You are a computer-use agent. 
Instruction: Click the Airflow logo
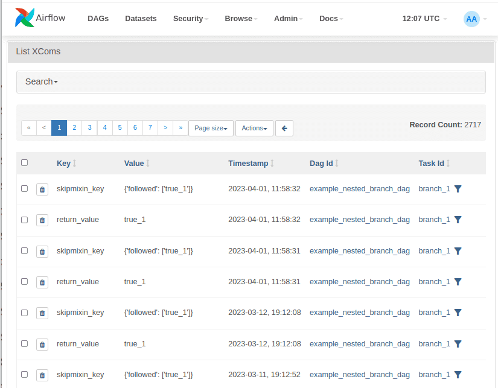40,17
